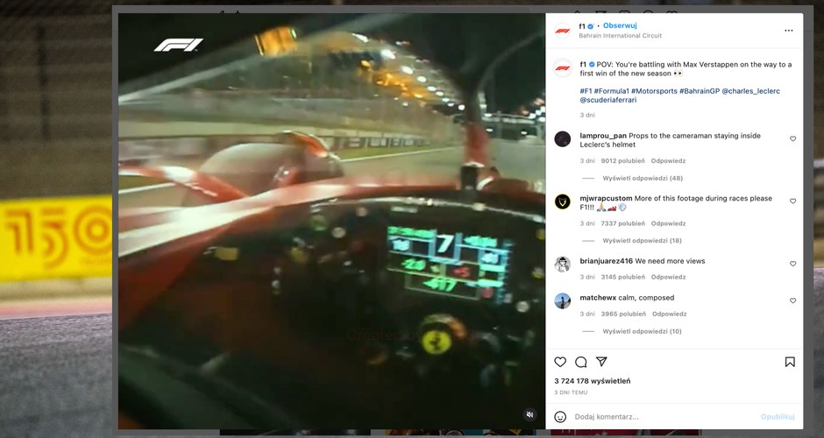Viewport: 824px width, 438px height.
Task: Open the Bahrain International Circuit location
Action: coord(620,36)
